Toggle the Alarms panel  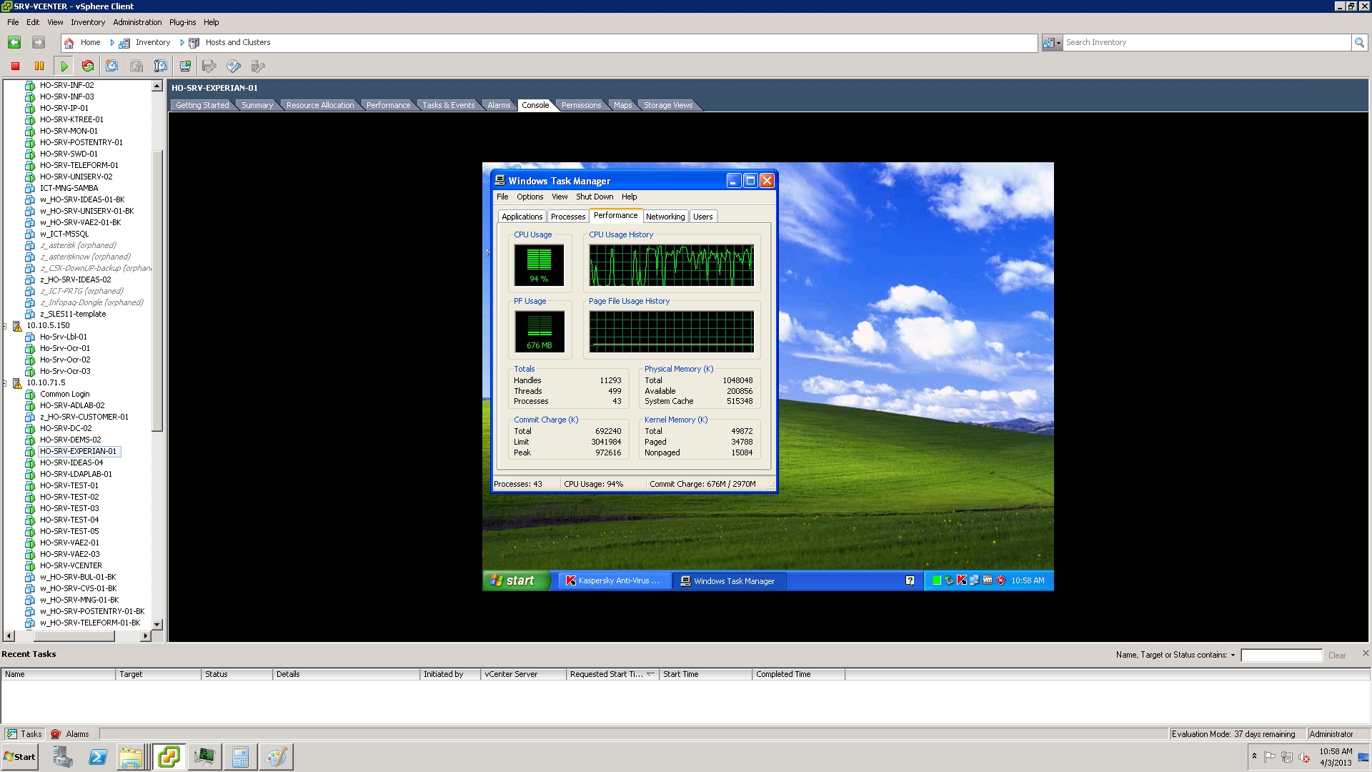71,733
